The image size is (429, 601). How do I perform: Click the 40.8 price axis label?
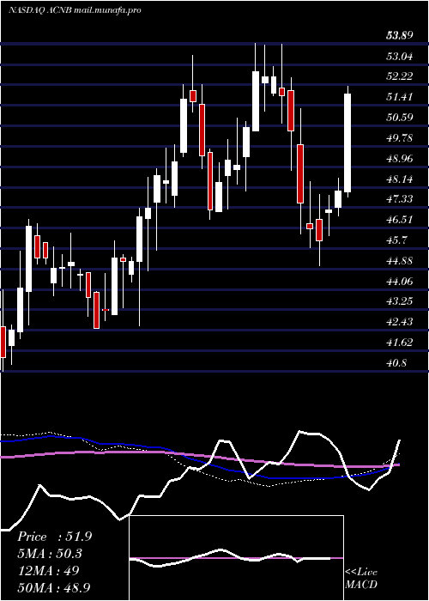click(396, 362)
